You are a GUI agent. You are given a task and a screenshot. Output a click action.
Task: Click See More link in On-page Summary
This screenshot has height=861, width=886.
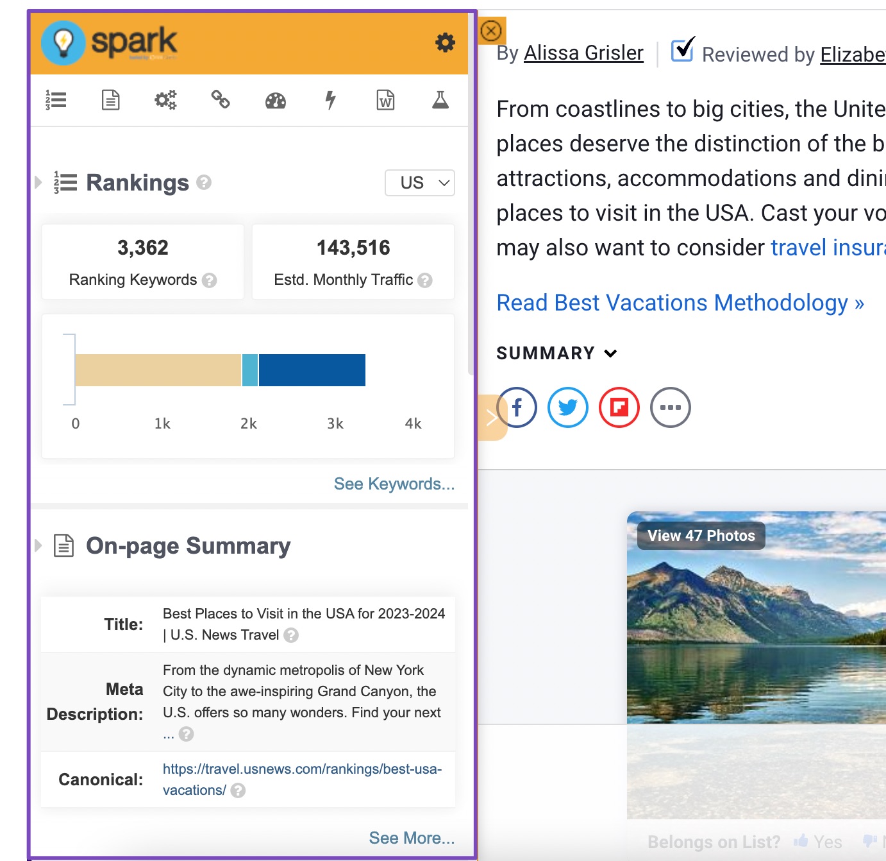coord(412,838)
